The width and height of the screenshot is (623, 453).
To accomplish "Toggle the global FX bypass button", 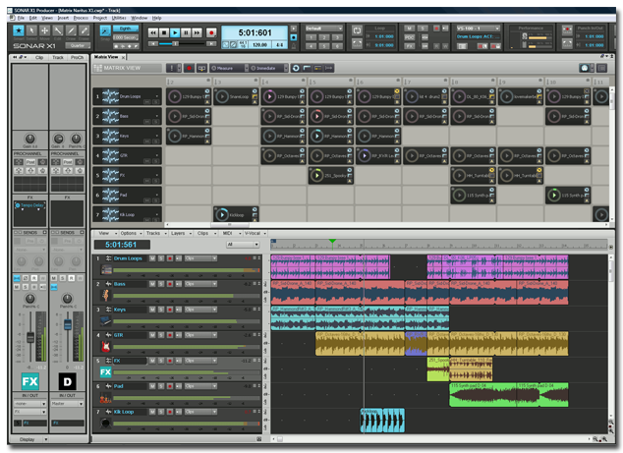I will [409, 46].
